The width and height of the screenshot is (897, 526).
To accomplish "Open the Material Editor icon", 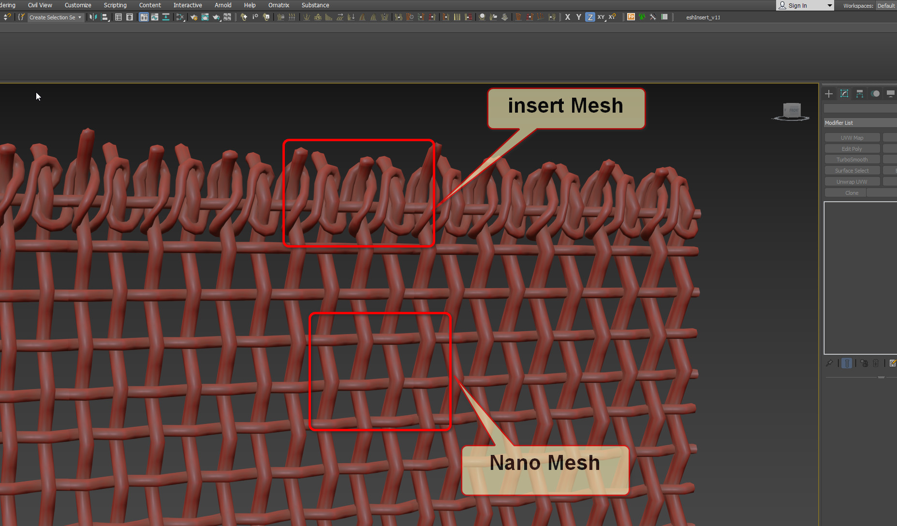I will point(180,17).
